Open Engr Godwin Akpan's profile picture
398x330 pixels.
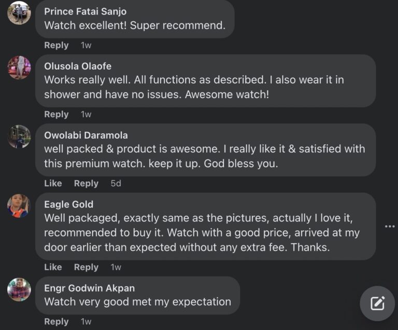point(19,290)
